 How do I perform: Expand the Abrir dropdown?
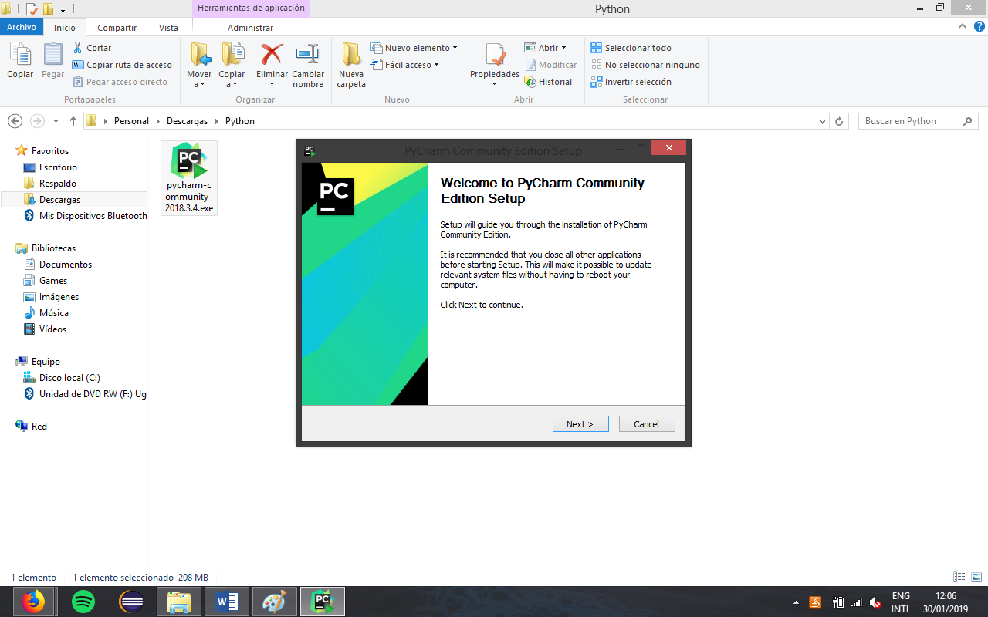click(563, 48)
